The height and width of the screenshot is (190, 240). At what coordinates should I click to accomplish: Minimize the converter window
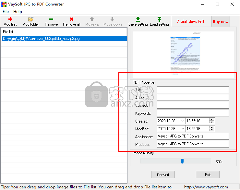[203, 4]
